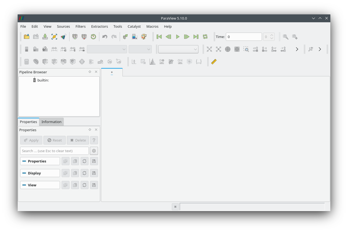
Task: Click the Zoom To Data icon
Action: (219, 49)
